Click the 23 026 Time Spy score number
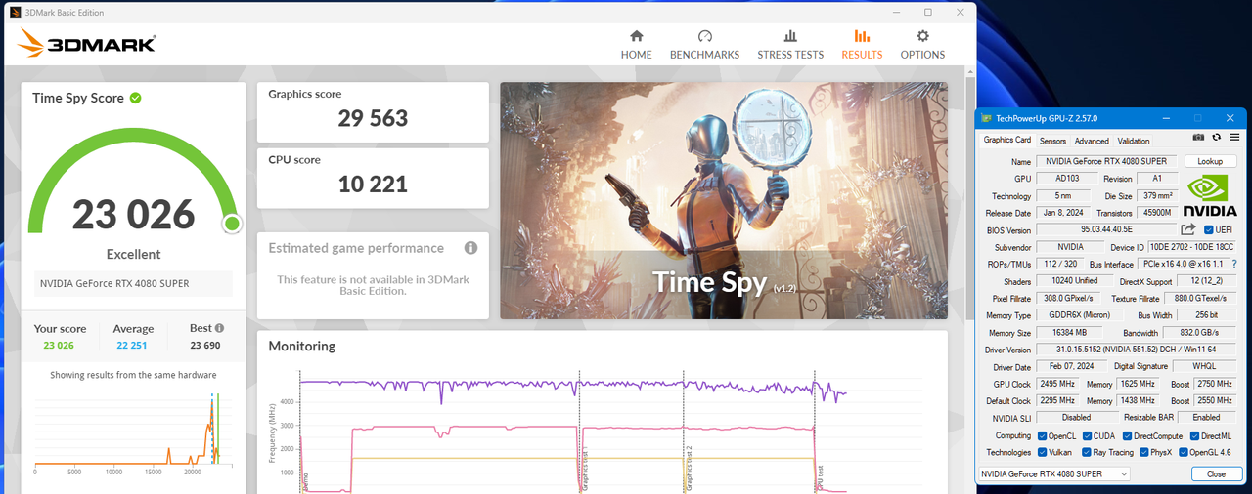The height and width of the screenshot is (494, 1252). pos(133,214)
